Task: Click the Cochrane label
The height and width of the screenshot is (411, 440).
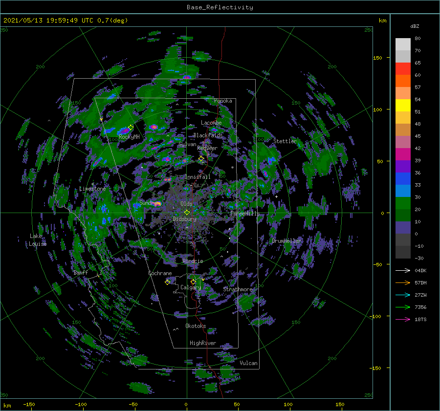Action: [x=160, y=273]
